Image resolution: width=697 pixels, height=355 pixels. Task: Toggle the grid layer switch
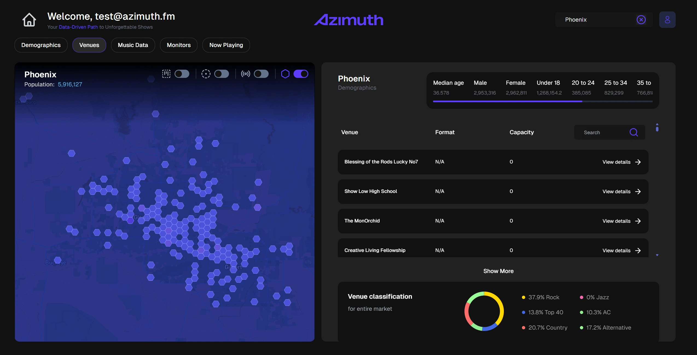(x=182, y=74)
